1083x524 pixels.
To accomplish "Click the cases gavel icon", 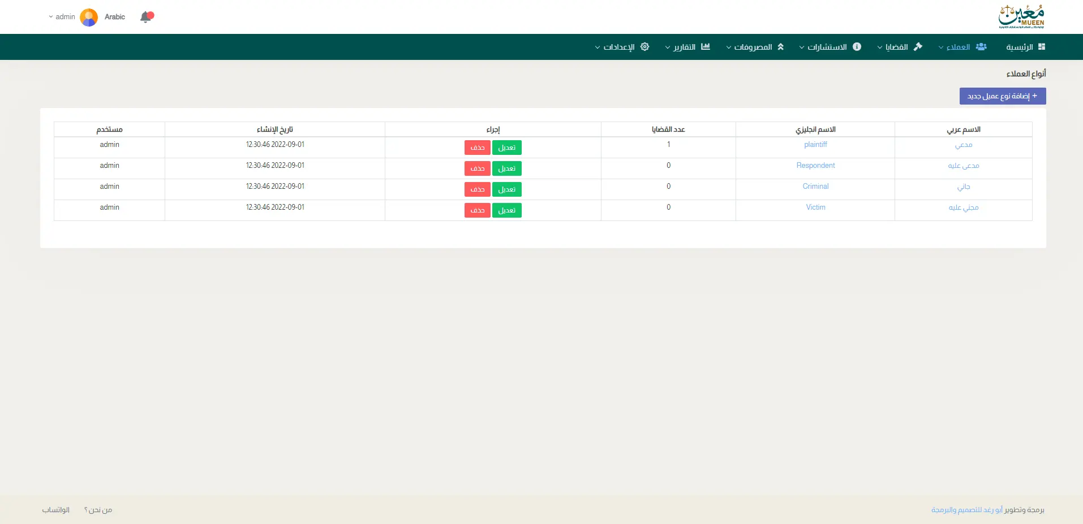I will [918, 47].
